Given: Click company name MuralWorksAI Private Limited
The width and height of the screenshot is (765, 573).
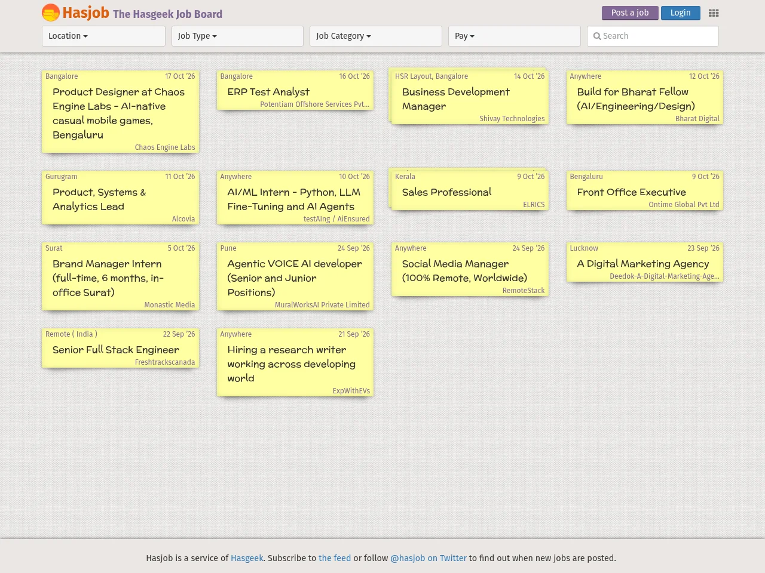Looking at the screenshot, I should [x=322, y=305].
